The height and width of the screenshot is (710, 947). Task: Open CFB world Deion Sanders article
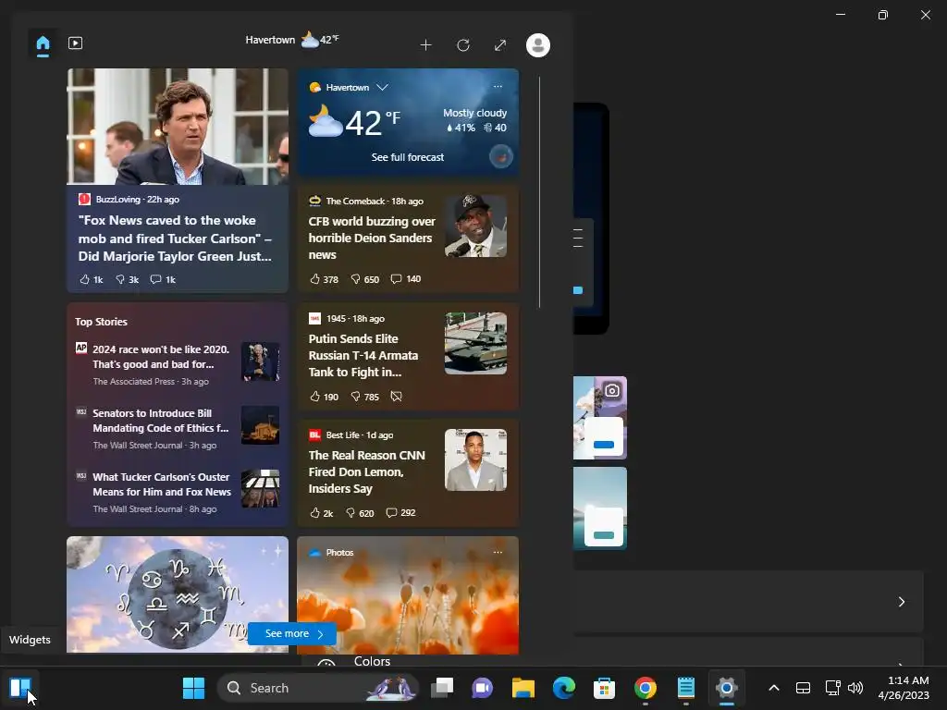coord(372,238)
